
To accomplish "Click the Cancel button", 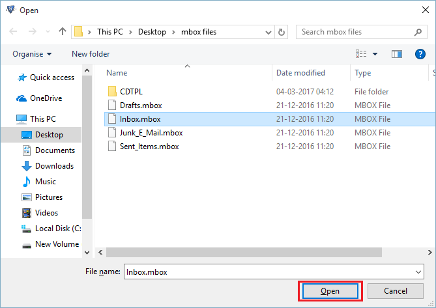I will (x=396, y=291).
